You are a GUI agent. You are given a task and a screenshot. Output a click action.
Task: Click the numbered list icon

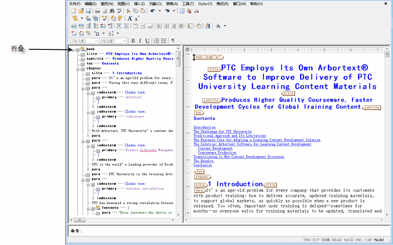coord(156,41)
